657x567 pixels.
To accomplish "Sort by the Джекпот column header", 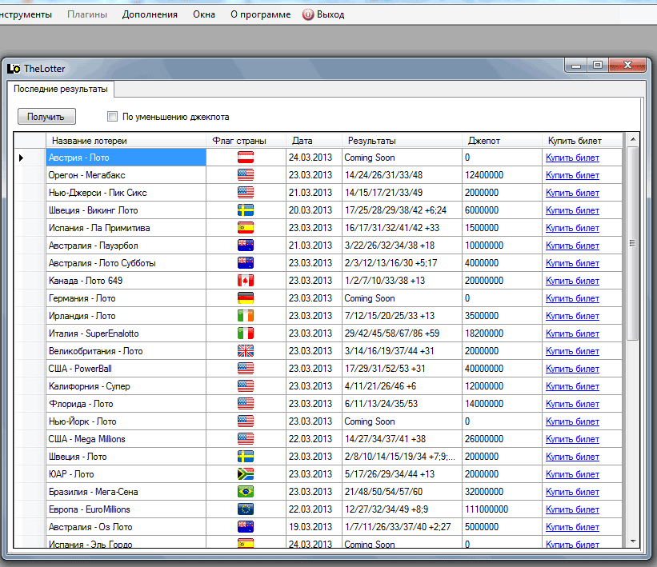I will (502, 141).
